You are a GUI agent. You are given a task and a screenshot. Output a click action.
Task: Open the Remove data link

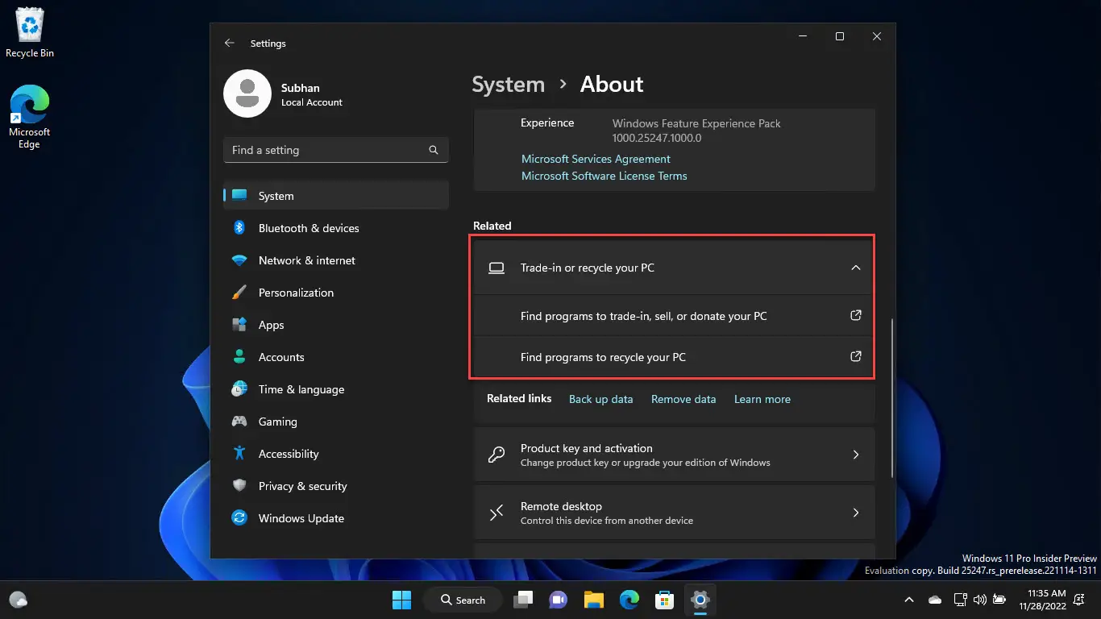[x=683, y=399]
